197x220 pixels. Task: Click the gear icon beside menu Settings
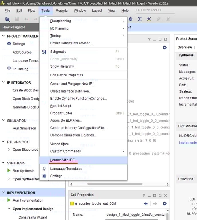(44, 176)
